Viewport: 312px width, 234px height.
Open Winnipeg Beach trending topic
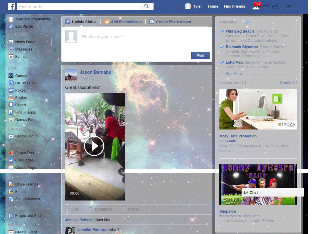(x=239, y=31)
